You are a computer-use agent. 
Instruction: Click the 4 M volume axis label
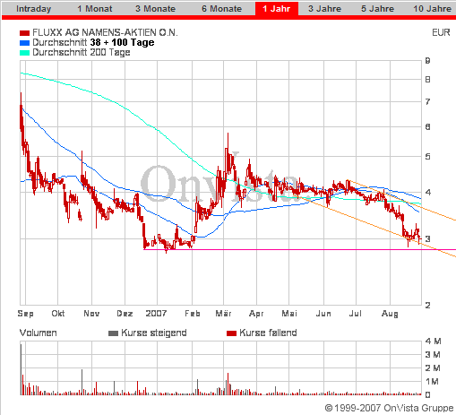tap(433, 341)
